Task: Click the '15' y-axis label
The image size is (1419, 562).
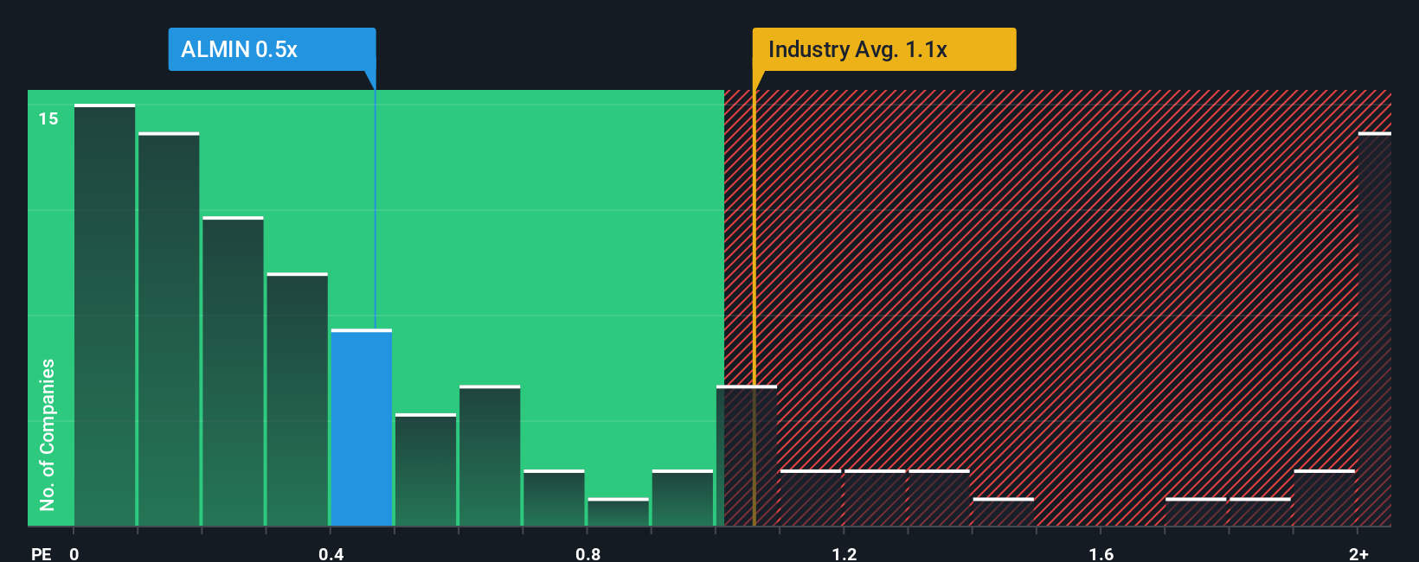Action: pyautogui.click(x=48, y=118)
